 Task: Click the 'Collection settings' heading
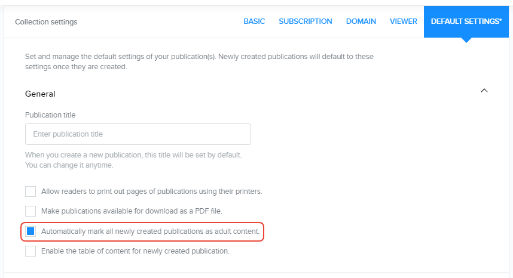tap(46, 22)
